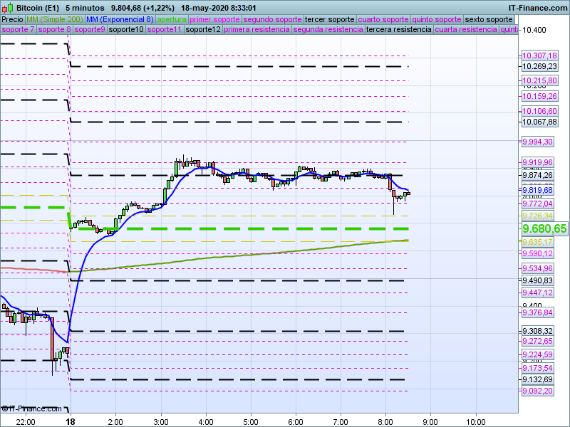Click the primera resistencia legend label
The image size is (570, 427).
point(256,30)
